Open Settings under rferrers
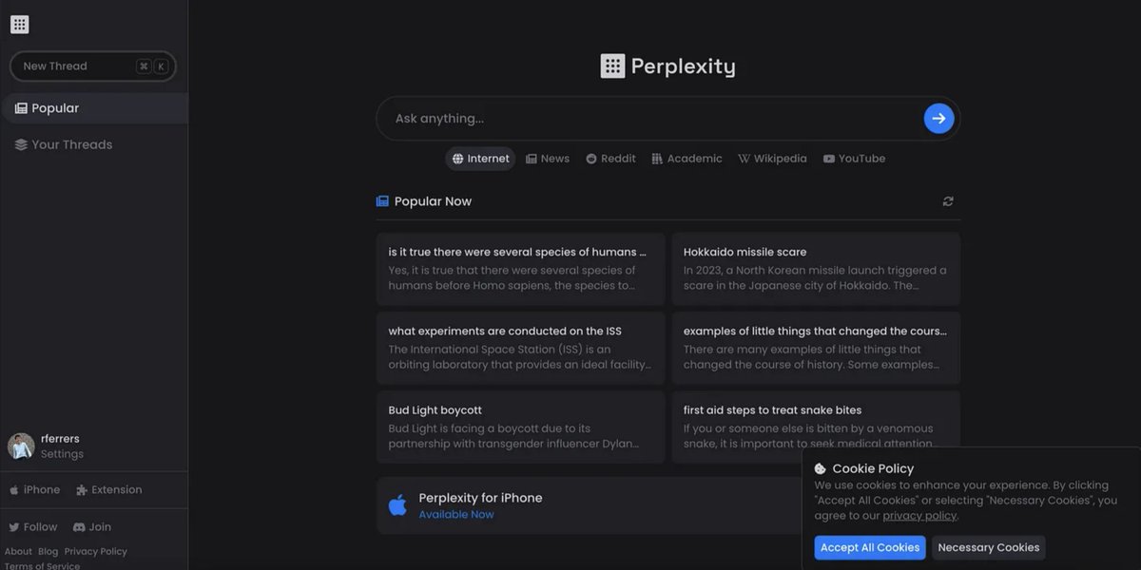 point(62,454)
